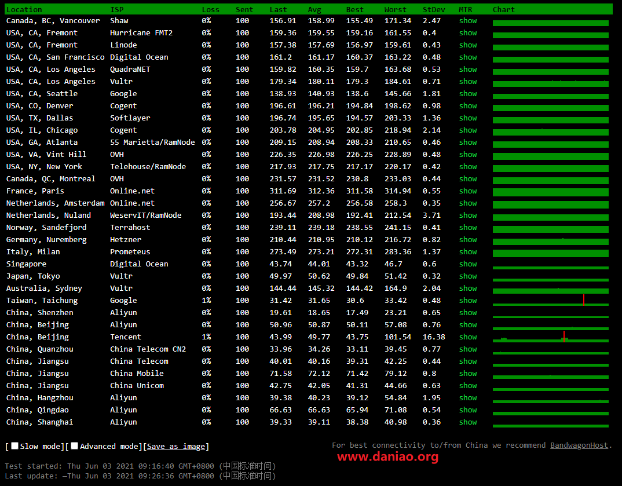Show MTR for Fremont Hurricane FMT2
Viewport: 622px width, 486px height.
[x=468, y=33]
